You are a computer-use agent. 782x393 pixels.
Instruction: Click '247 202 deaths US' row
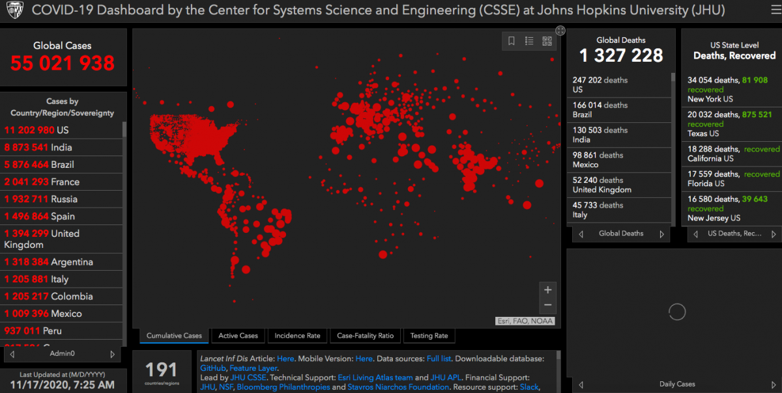tap(618, 85)
